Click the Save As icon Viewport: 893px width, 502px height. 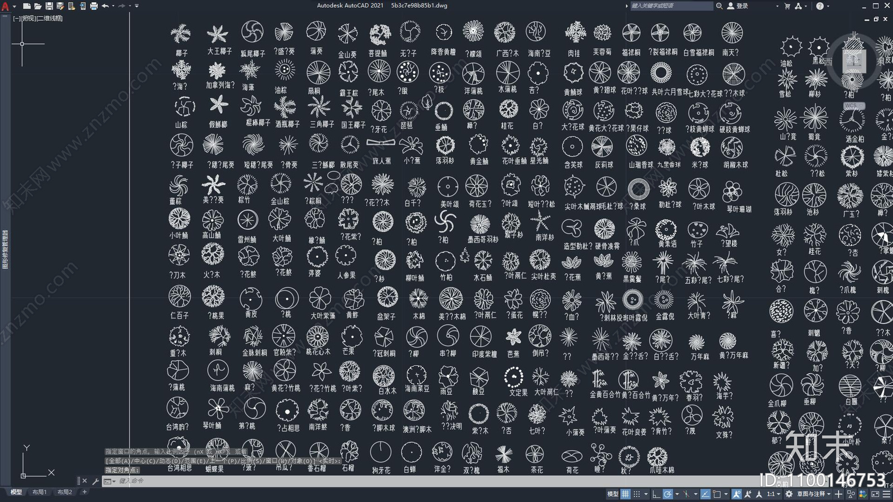coord(60,6)
